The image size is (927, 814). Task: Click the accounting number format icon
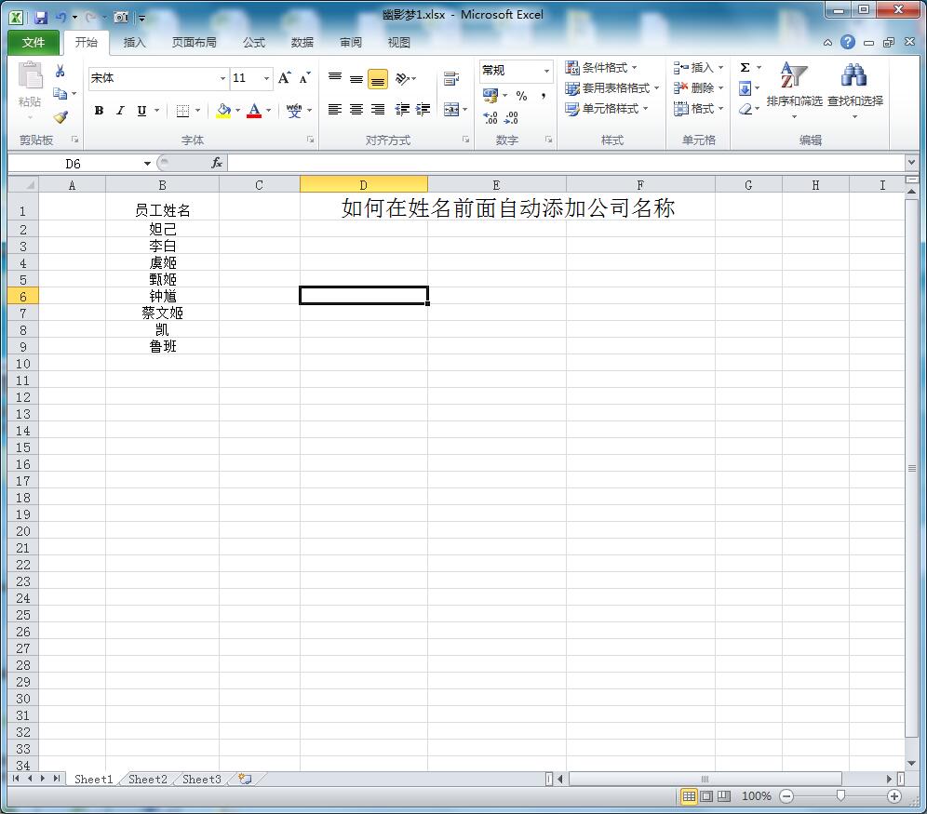tap(490, 96)
